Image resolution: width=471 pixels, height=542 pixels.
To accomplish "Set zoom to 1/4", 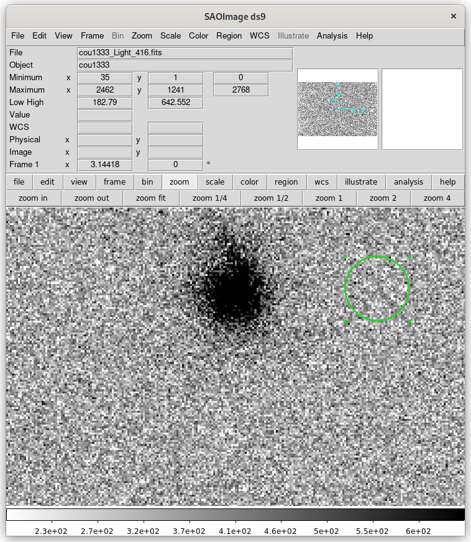I will click(x=209, y=198).
